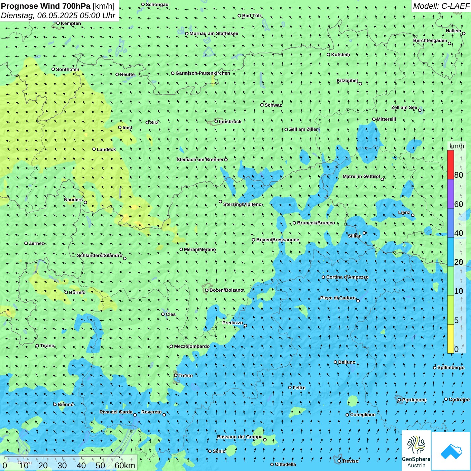Click the Cortina d'Ampezzo marker
The width and height of the screenshot is (471, 471).
point(323,277)
